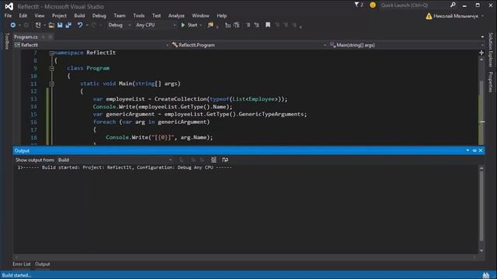Open the Solution Explorer side tab
The image size is (497, 279).
pyautogui.click(x=490, y=50)
